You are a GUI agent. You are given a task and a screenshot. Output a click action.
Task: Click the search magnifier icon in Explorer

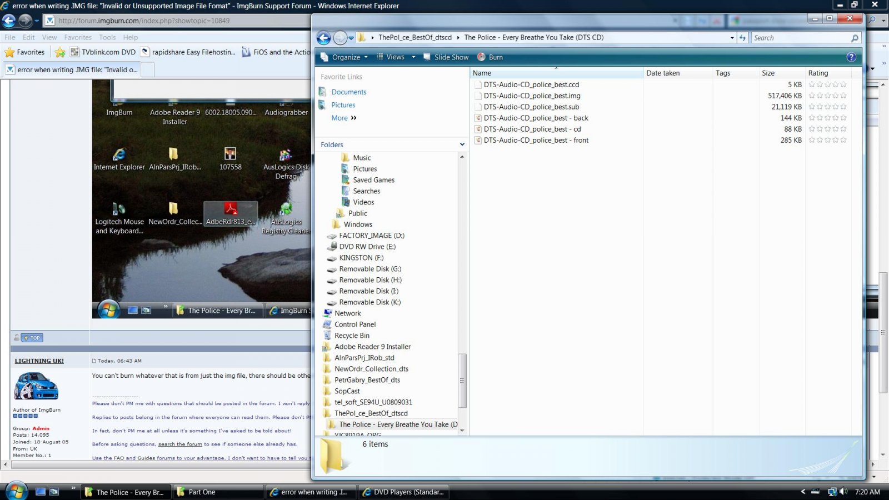855,38
